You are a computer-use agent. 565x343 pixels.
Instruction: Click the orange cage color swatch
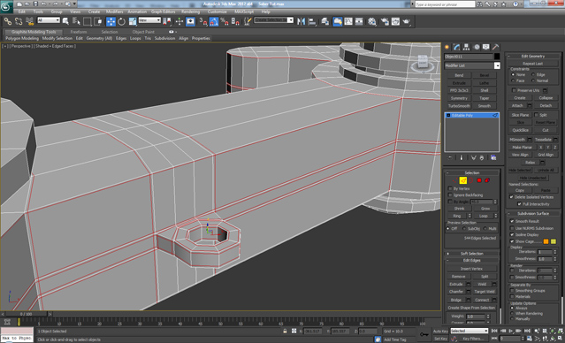tap(546, 241)
